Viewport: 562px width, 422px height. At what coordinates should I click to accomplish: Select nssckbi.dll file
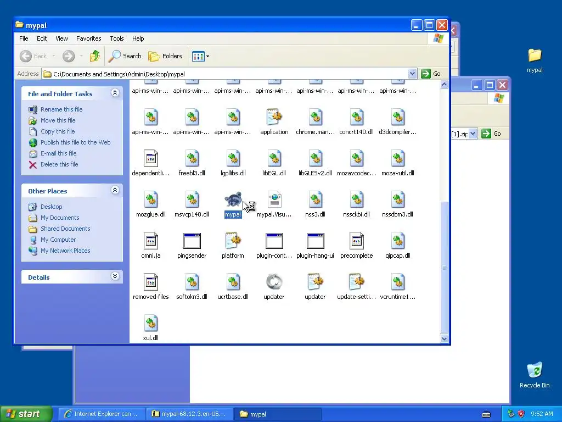(357, 204)
